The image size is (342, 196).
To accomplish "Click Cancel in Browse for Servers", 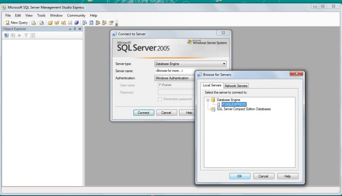I will click(263, 176).
